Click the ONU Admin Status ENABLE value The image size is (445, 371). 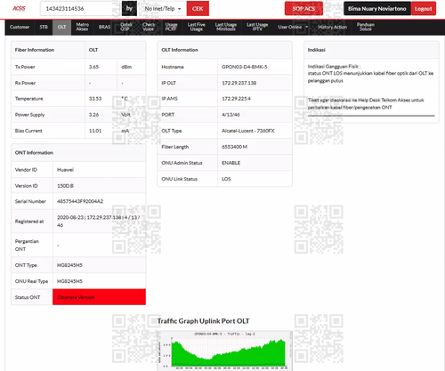tap(231, 163)
